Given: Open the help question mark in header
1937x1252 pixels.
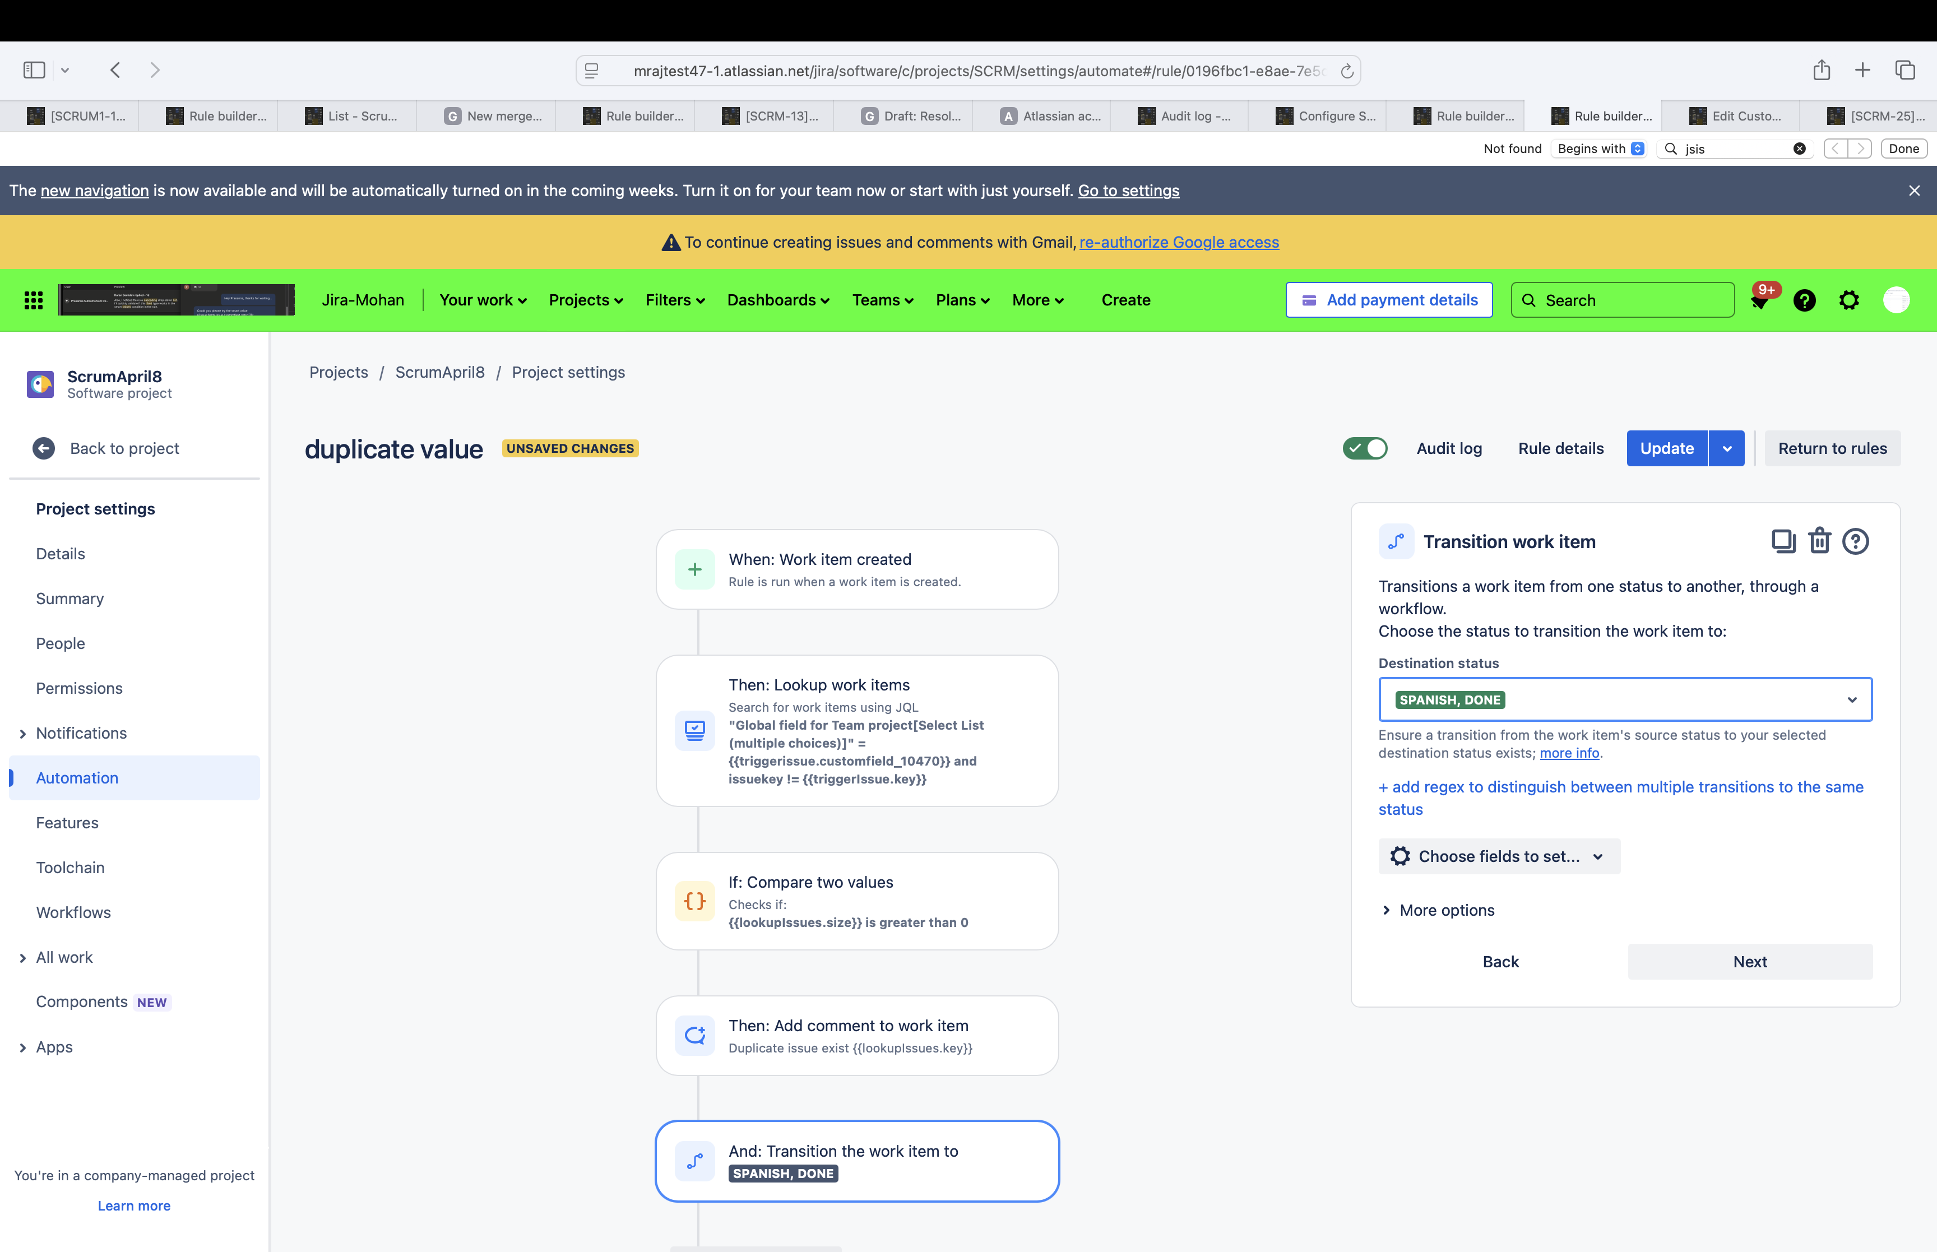Looking at the screenshot, I should pos(1805,300).
